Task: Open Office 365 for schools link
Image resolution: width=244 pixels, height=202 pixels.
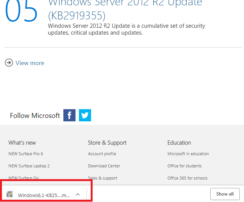Action: tap(187, 178)
